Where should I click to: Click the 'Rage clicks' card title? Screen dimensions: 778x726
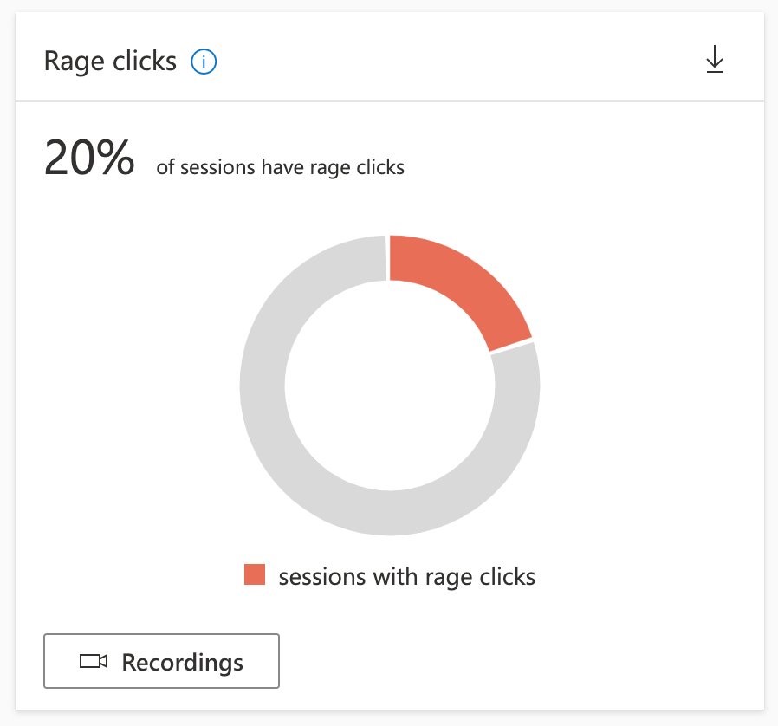coord(110,62)
